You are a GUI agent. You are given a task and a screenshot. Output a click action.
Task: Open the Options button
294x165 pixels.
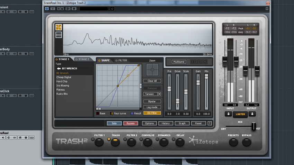(x=149, y=123)
